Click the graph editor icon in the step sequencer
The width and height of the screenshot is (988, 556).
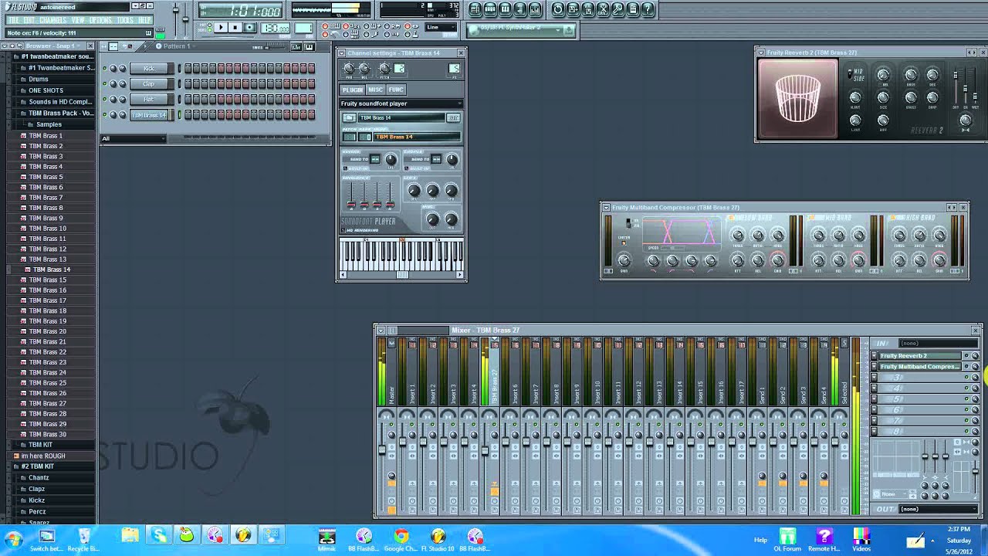(x=296, y=46)
